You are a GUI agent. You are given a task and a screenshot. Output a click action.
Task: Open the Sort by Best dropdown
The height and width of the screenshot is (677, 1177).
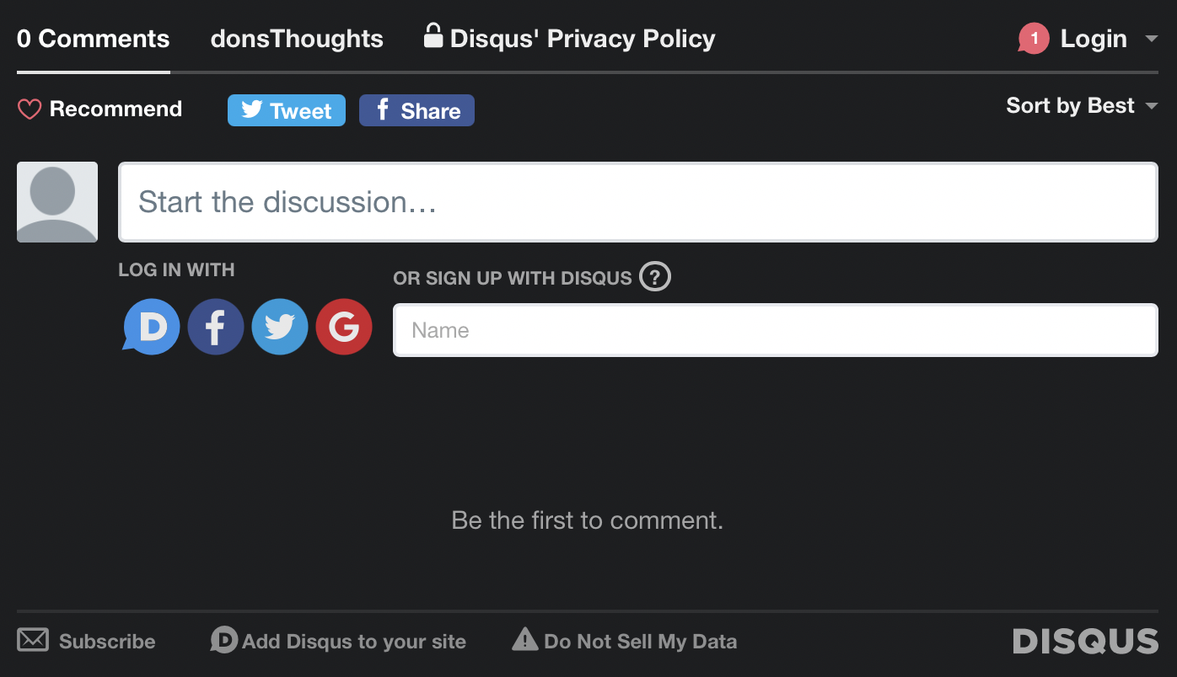(1082, 105)
